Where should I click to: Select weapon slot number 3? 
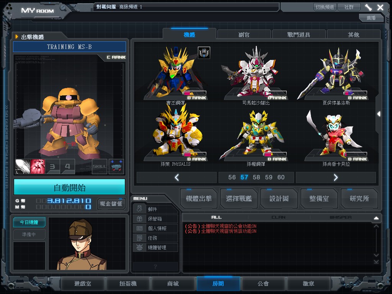[x=52, y=167]
